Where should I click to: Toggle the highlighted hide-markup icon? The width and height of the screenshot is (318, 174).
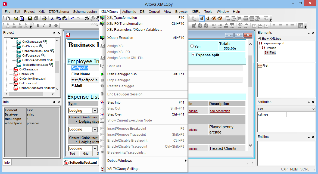pos(202,18)
